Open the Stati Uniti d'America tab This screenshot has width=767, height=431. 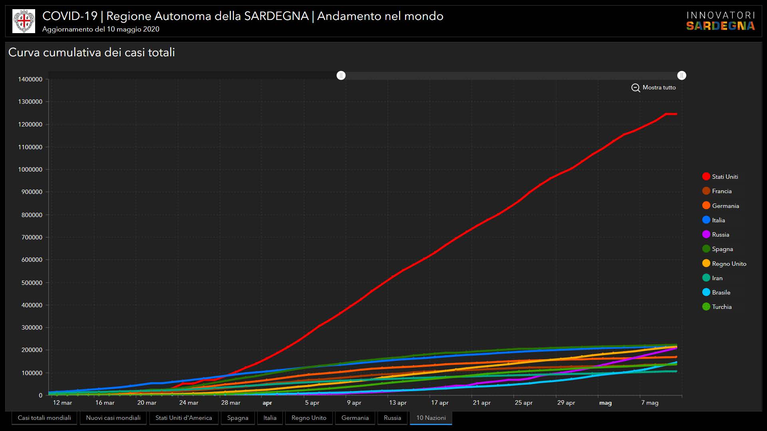click(x=183, y=418)
